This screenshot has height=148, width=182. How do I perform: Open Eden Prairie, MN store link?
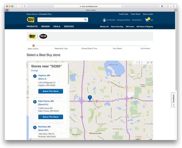(46, 101)
